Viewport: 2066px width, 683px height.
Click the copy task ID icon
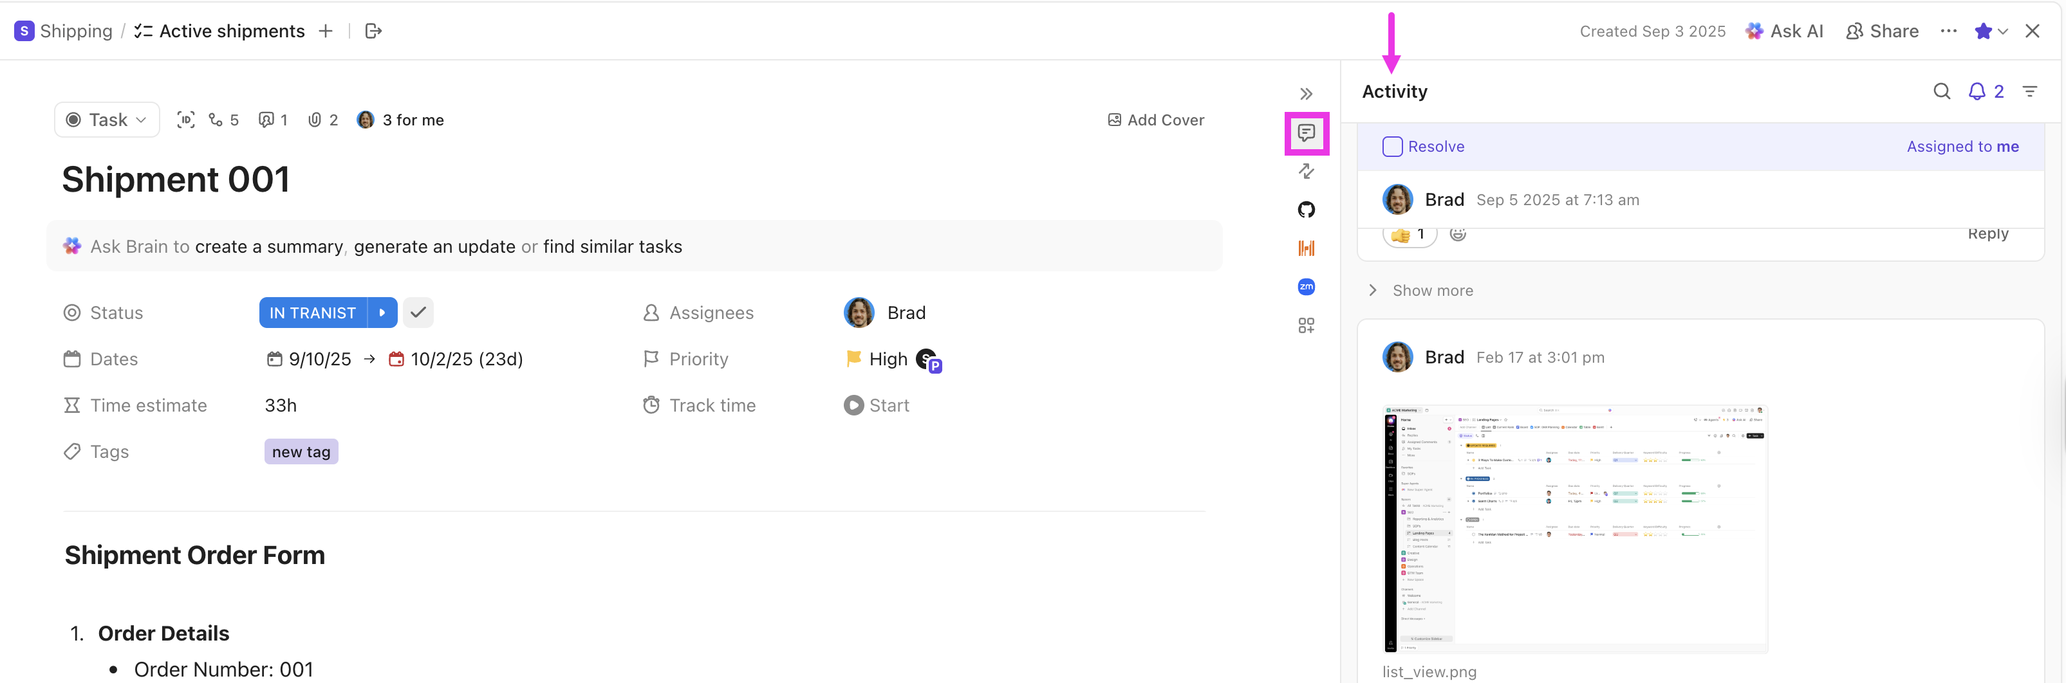pyautogui.click(x=186, y=120)
